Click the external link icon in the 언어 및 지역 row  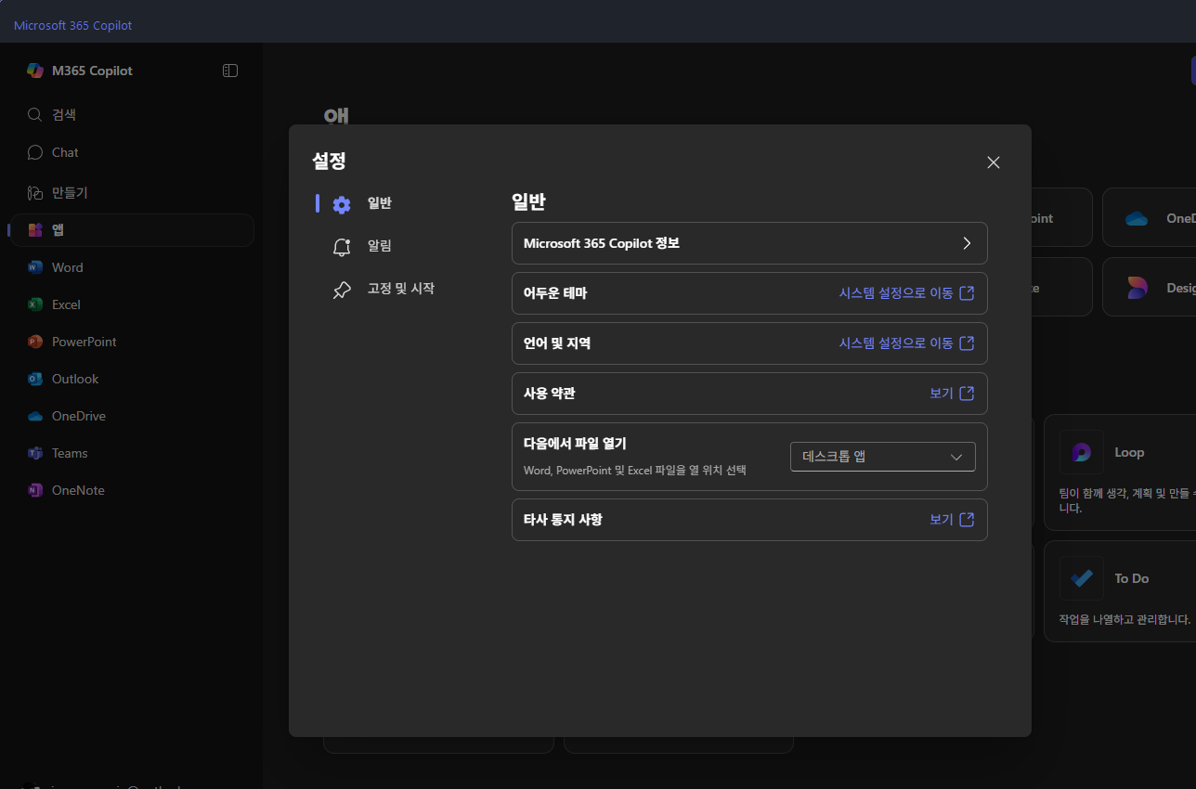tap(967, 343)
